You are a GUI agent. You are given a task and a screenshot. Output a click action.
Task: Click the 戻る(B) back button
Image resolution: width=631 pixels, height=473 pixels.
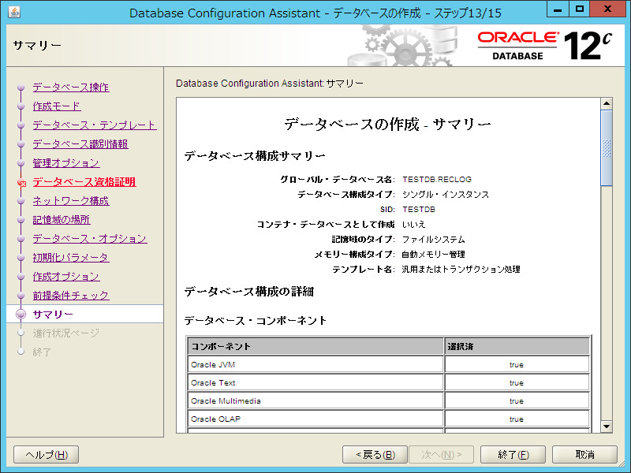[x=375, y=455]
